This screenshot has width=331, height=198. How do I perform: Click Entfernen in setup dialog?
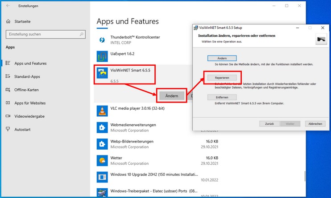tap(222, 97)
